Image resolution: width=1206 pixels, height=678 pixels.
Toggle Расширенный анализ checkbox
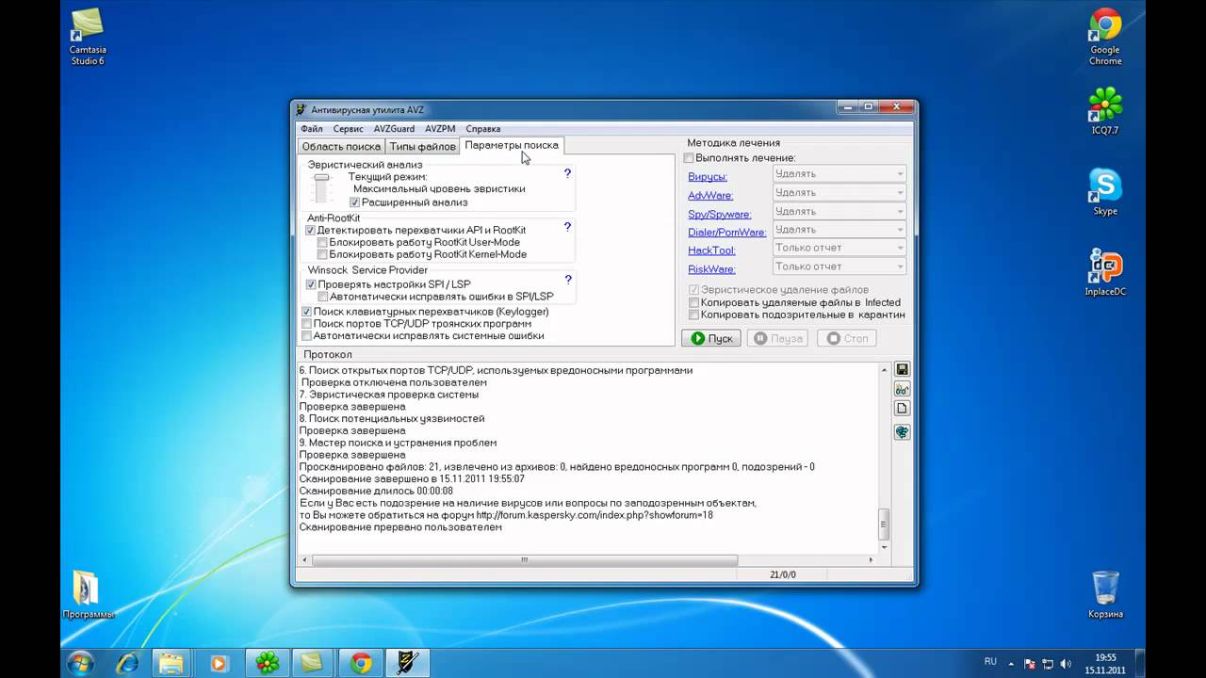pyautogui.click(x=354, y=202)
